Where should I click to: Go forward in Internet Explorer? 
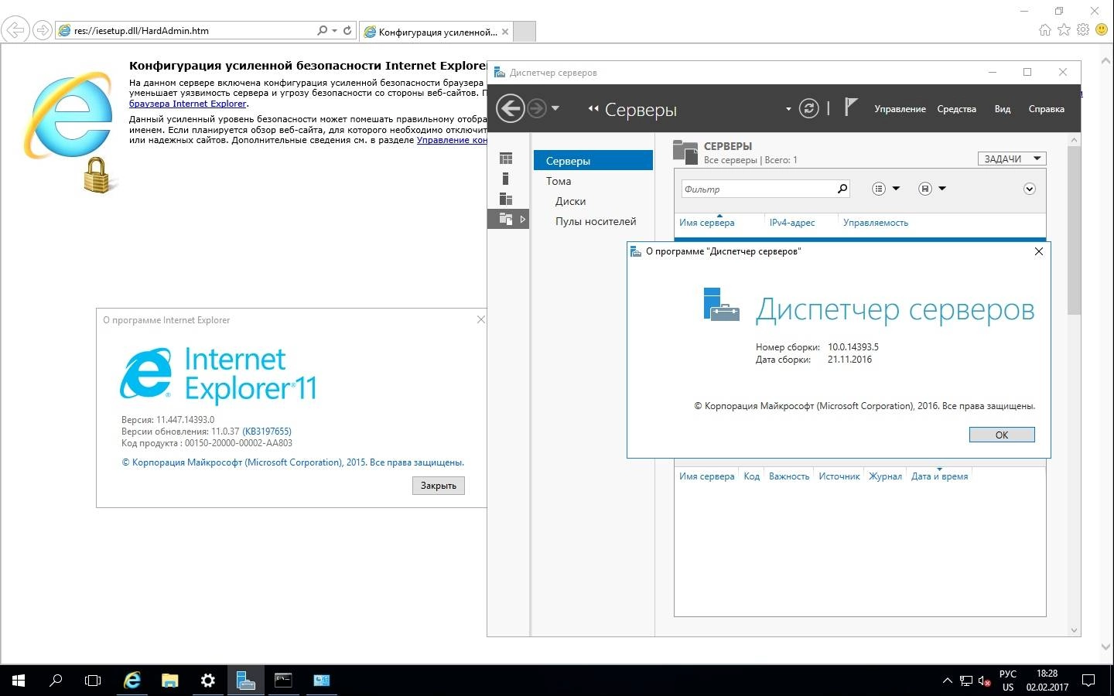(43, 30)
